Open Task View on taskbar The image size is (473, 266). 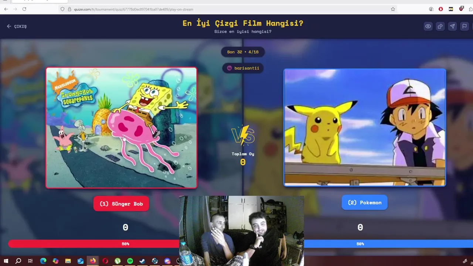point(31,261)
